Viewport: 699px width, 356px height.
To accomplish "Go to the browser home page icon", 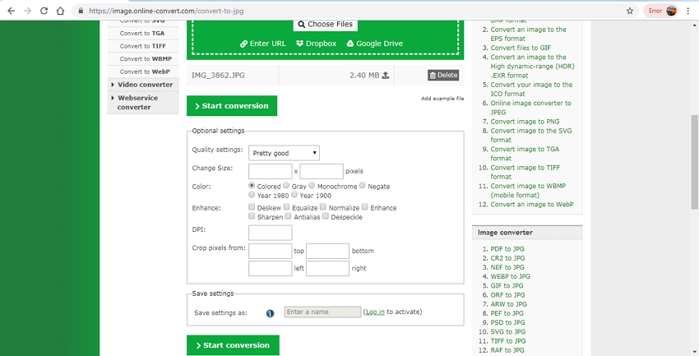I will click(60, 11).
